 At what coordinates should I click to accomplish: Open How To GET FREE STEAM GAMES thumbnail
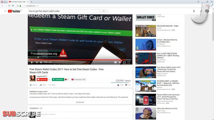[x=146, y=58]
